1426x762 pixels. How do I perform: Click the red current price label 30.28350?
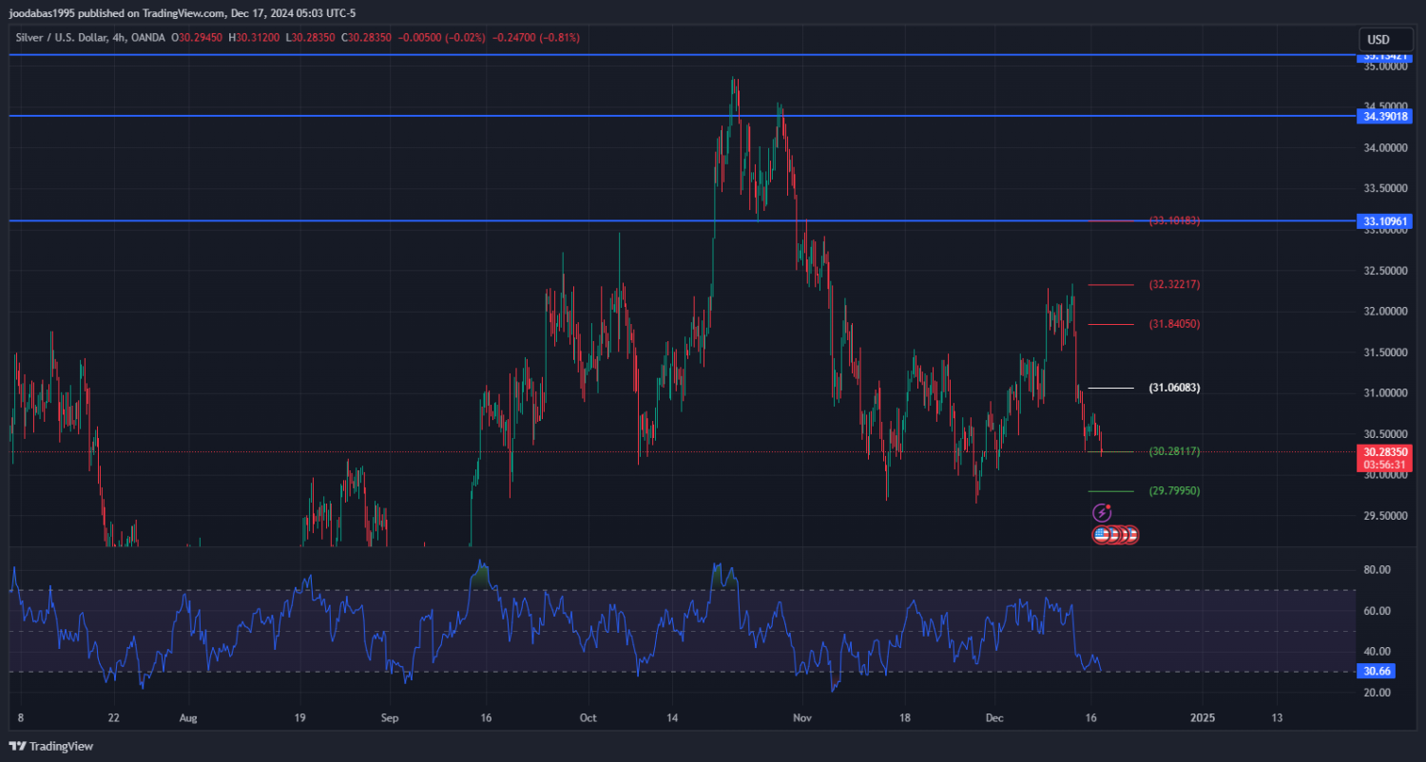point(1385,451)
